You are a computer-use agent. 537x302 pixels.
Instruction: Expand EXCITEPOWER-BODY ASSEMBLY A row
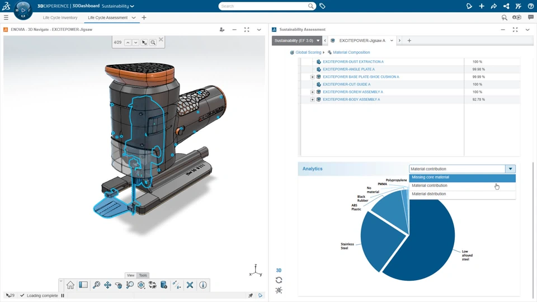312,100
